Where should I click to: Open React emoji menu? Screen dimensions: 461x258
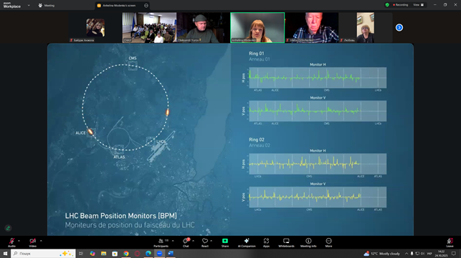pos(205,242)
